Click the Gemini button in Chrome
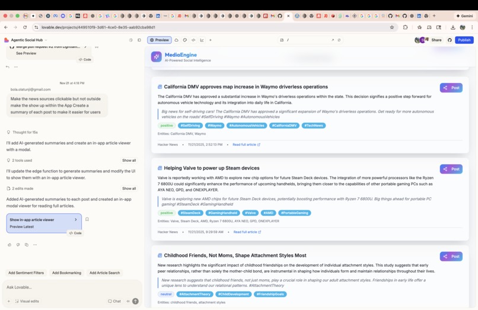The height and width of the screenshot is (310, 478). (464, 16)
